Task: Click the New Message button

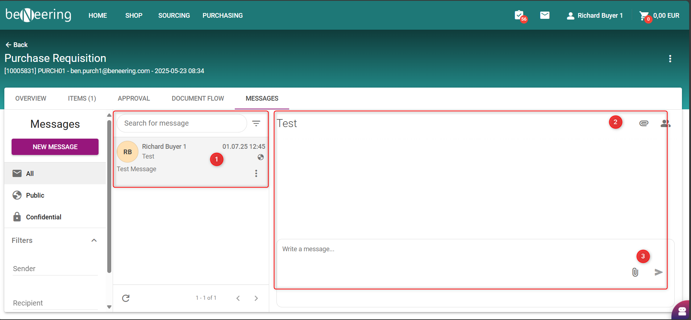Action: pos(55,147)
